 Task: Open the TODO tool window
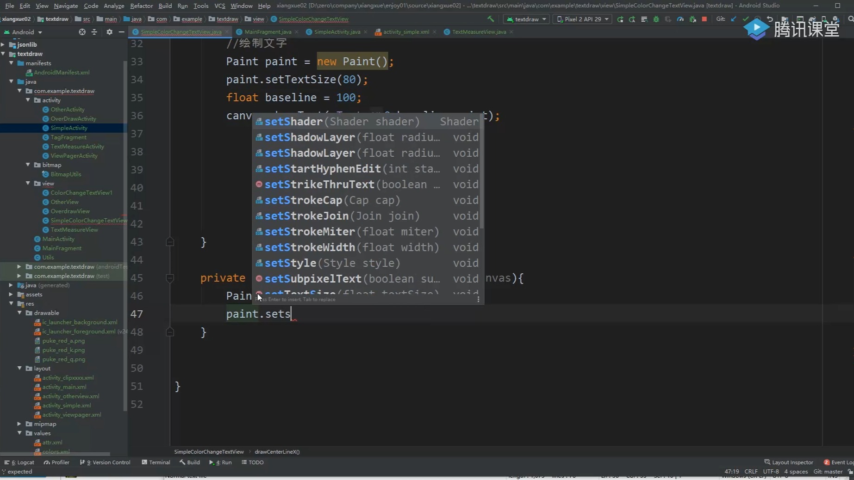(x=253, y=462)
